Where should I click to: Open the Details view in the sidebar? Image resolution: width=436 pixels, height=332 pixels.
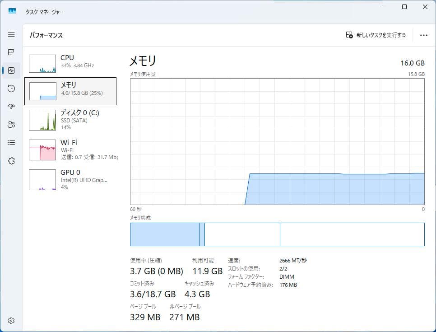click(x=11, y=142)
